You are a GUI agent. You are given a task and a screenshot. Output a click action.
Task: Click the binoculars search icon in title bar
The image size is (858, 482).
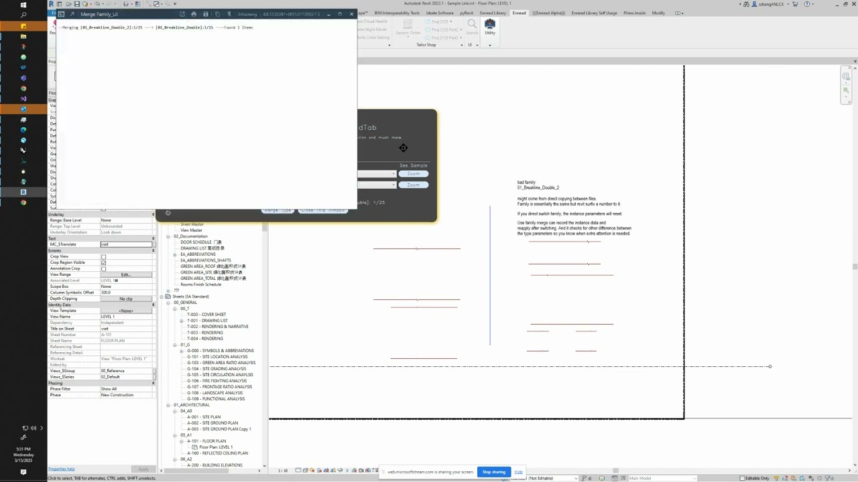(x=745, y=4)
